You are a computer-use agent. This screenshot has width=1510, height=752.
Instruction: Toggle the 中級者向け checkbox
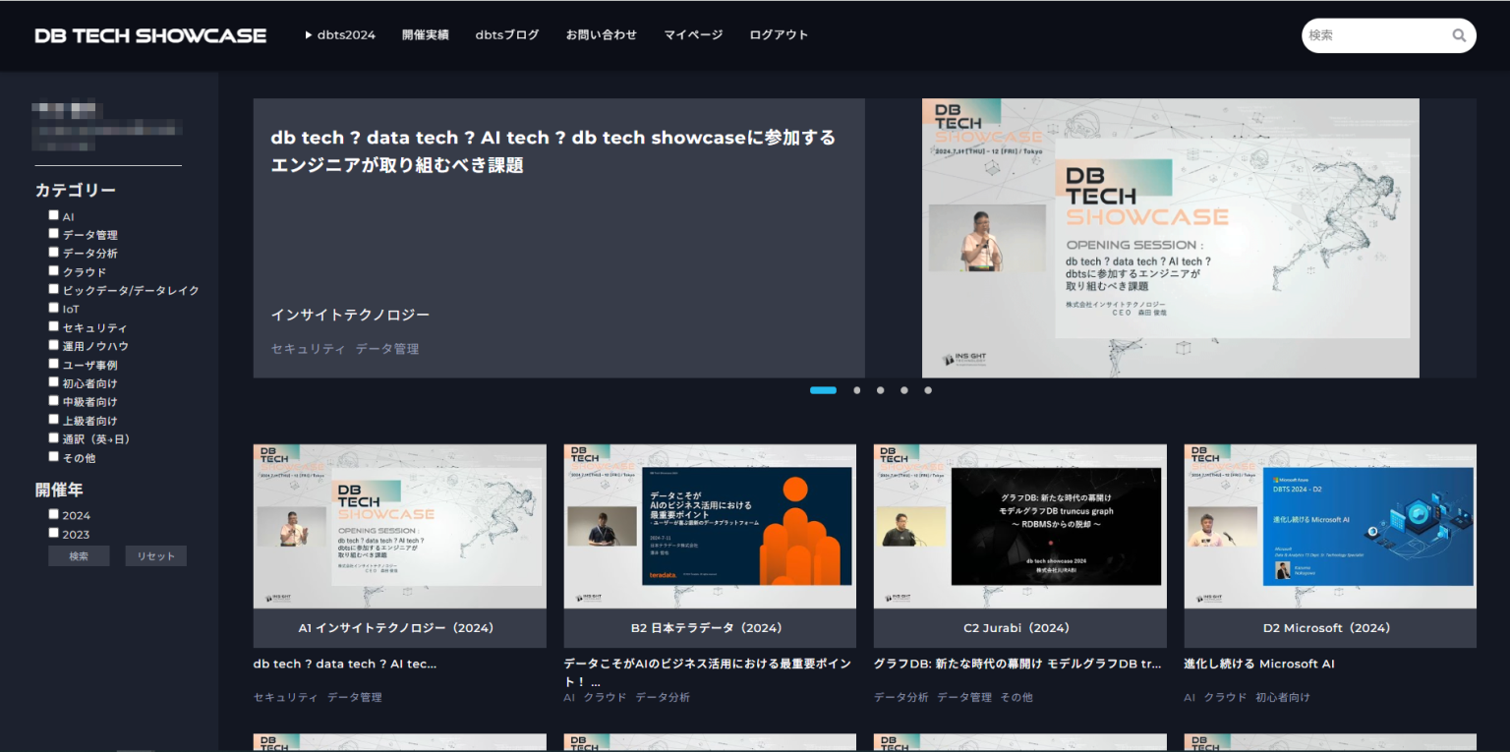pos(54,401)
